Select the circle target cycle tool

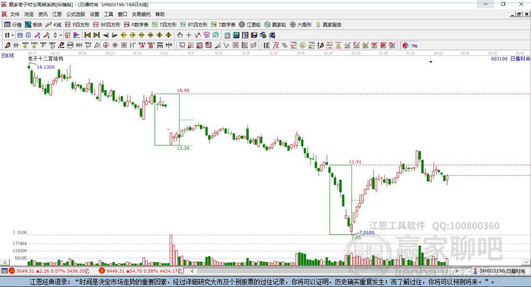106,46
